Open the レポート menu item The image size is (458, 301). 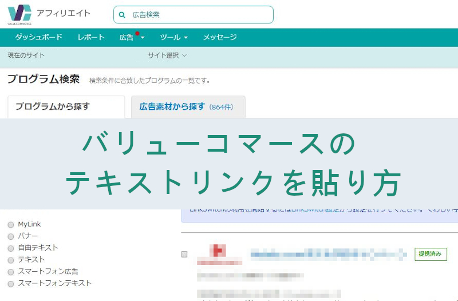pyautogui.click(x=91, y=37)
